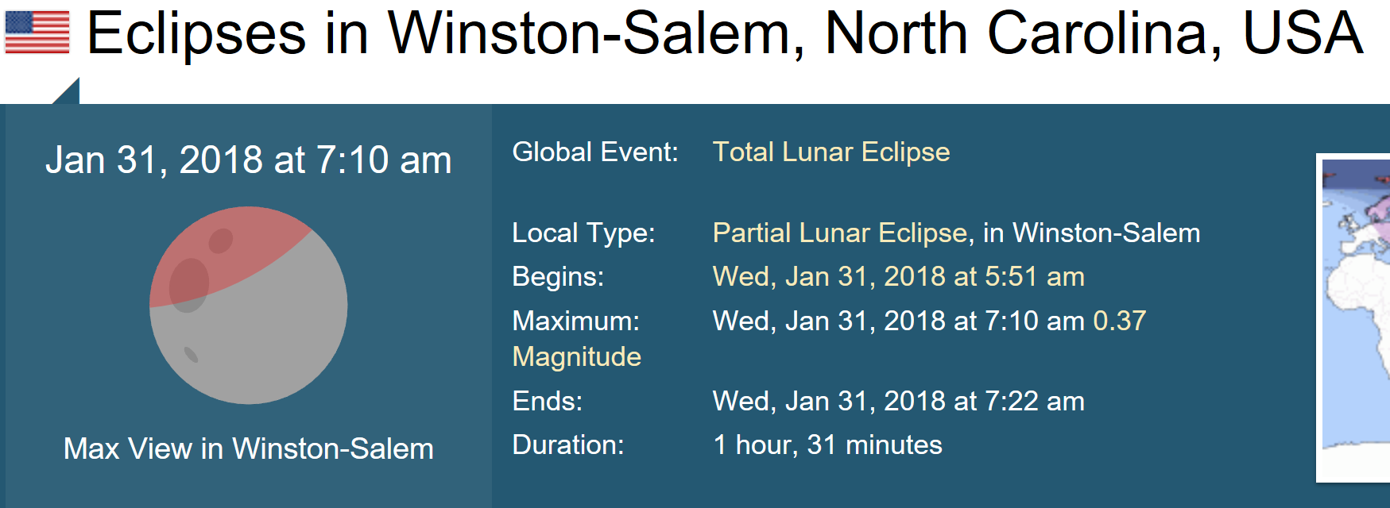Click the 0.37 magnitude value
The height and width of the screenshot is (508, 1390).
tap(1120, 321)
